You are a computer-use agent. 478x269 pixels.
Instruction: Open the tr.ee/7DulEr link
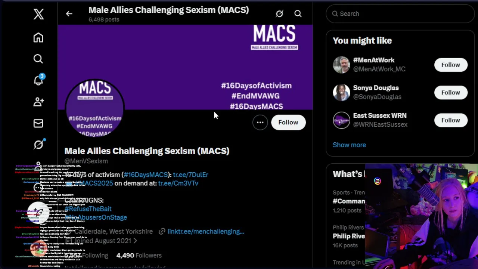[x=190, y=174]
